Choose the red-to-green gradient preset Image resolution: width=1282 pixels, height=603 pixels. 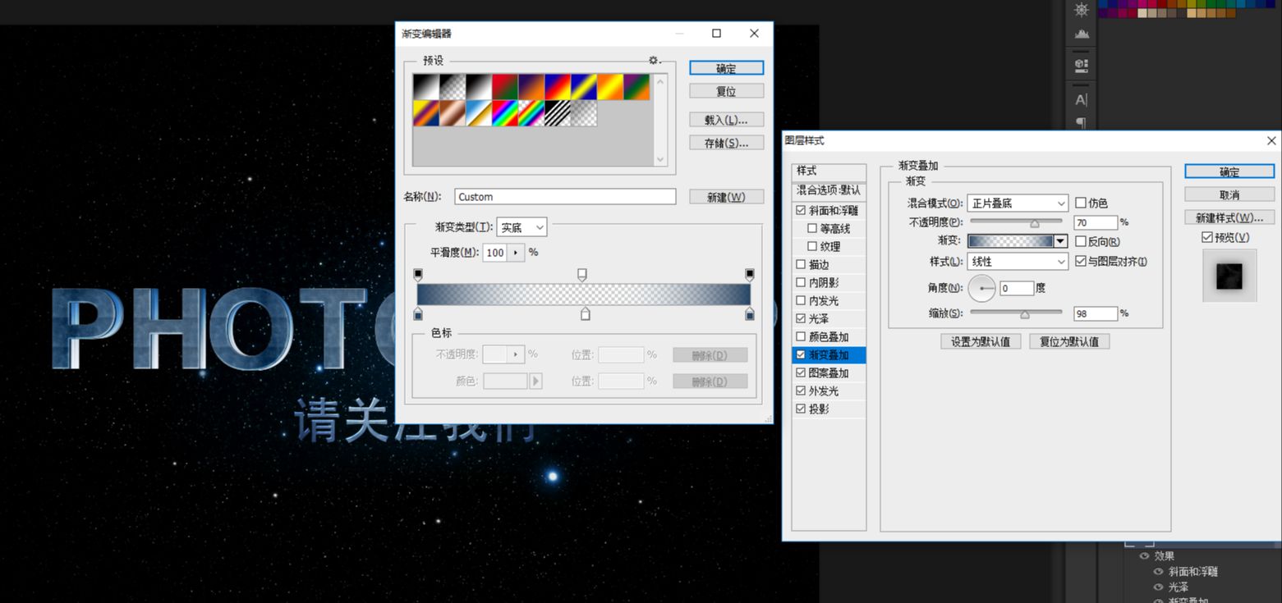pos(504,87)
